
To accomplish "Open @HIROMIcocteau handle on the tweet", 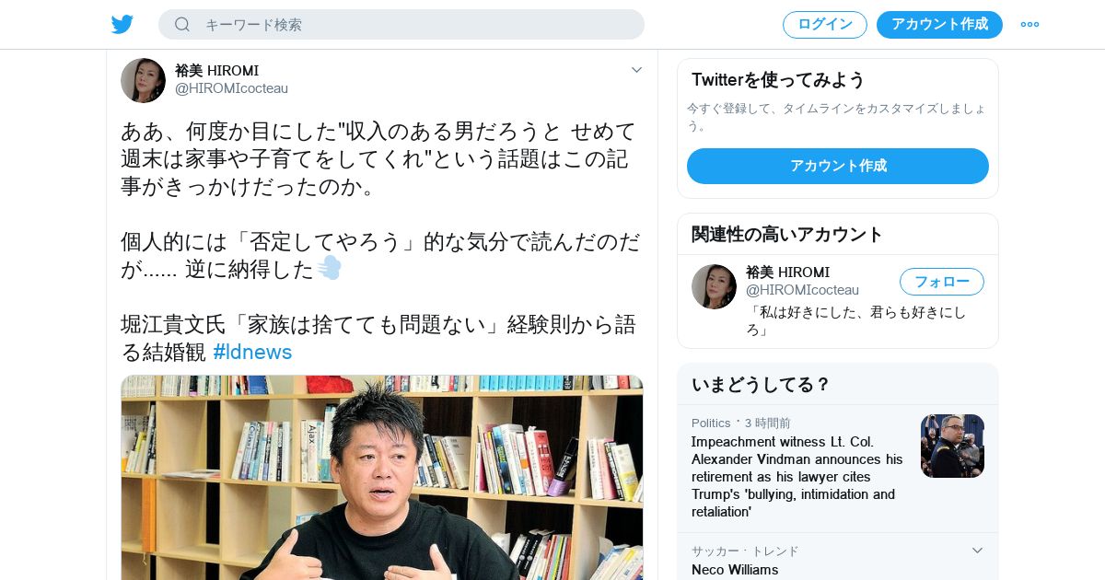I will (231, 88).
